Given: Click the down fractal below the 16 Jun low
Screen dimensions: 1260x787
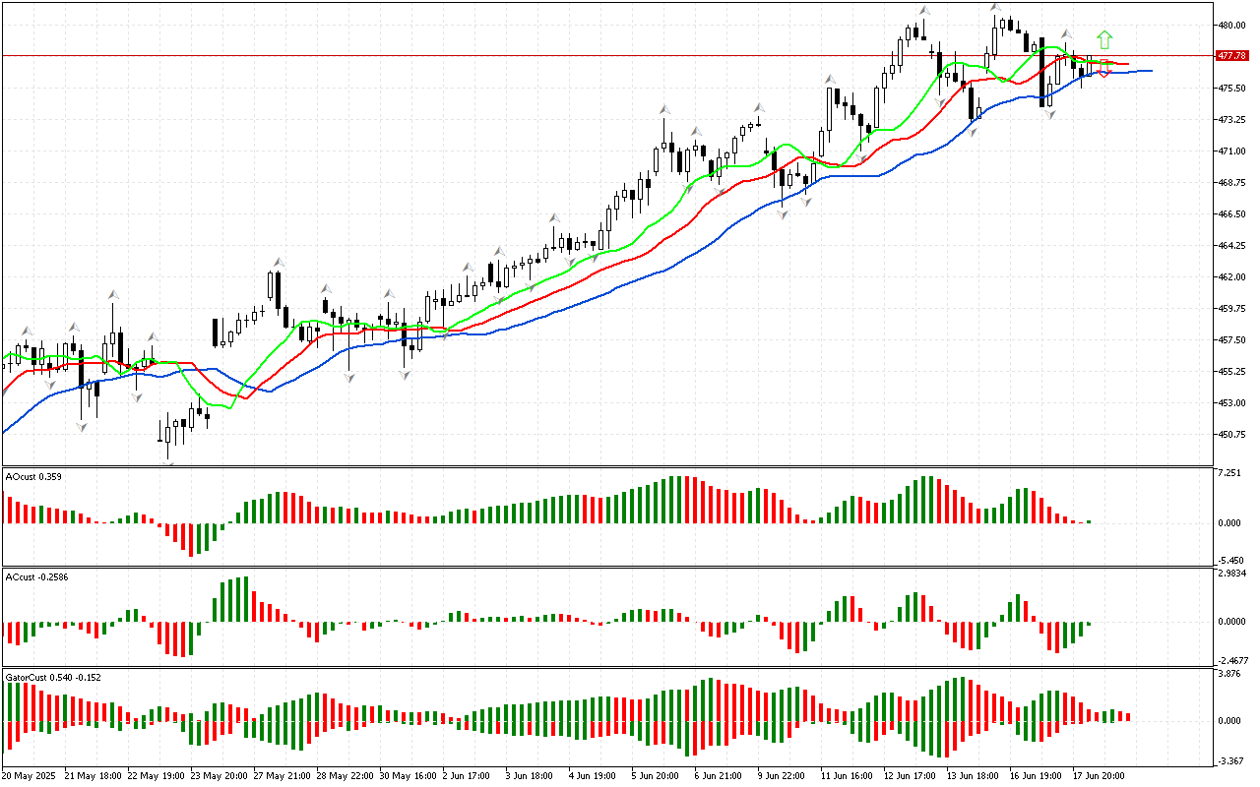Looking at the screenshot, I should pos(1049,115).
